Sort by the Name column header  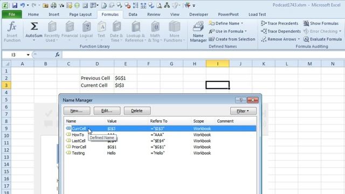coord(71,121)
